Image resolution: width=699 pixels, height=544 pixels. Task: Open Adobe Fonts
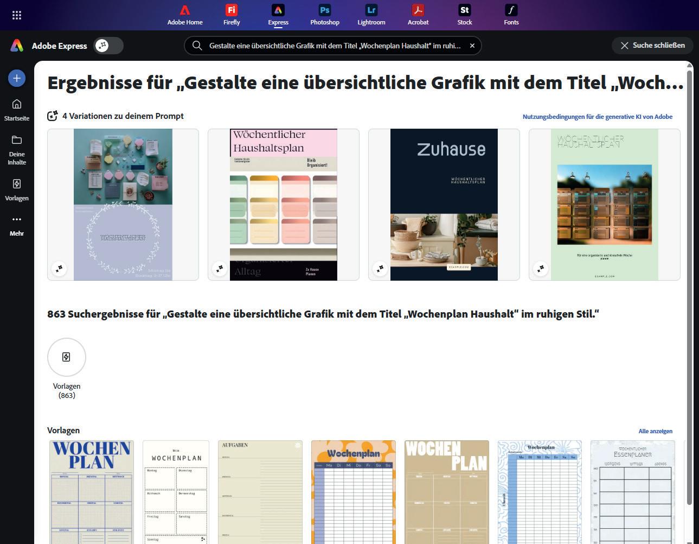click(x=511, y=15)
